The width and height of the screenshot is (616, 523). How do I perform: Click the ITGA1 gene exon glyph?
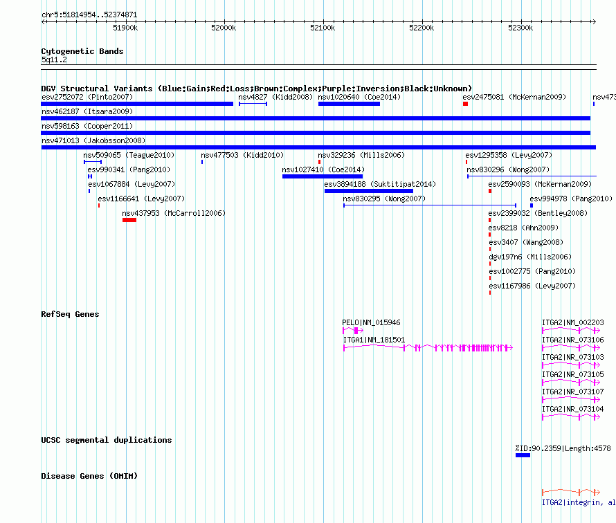[428, 348]
